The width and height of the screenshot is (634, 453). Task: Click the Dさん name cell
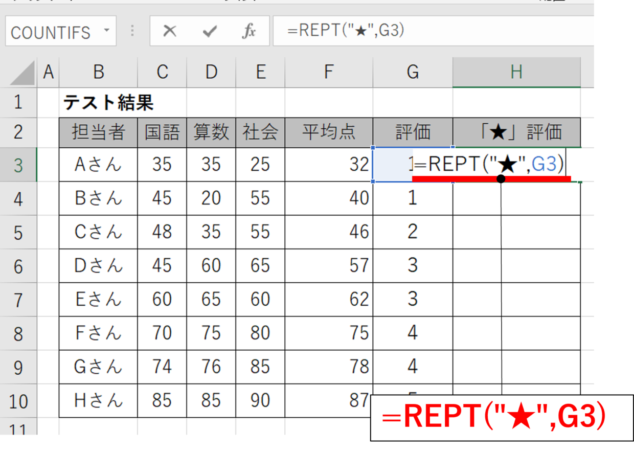click(x=98, y=266)
